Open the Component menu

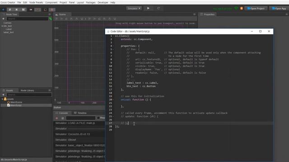51,3
